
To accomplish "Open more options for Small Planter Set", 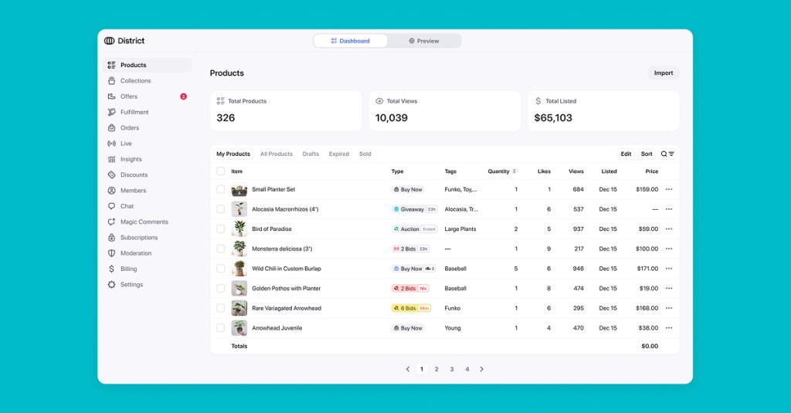I will click(x=669, y=189).
